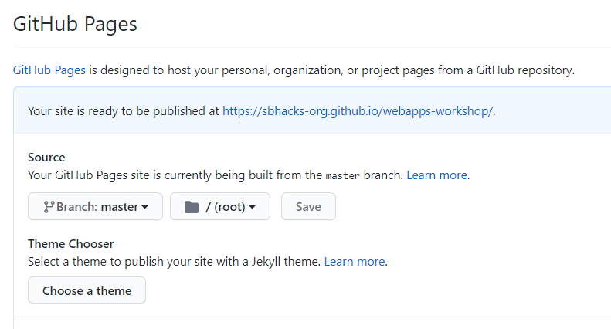This screenshot has height=329, width=611.
Task: Open the GitHub Pages documentation link
Action: (49, 70)
